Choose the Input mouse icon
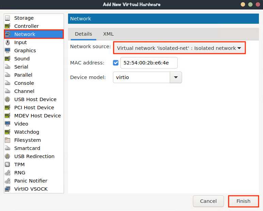 point(7,42)
